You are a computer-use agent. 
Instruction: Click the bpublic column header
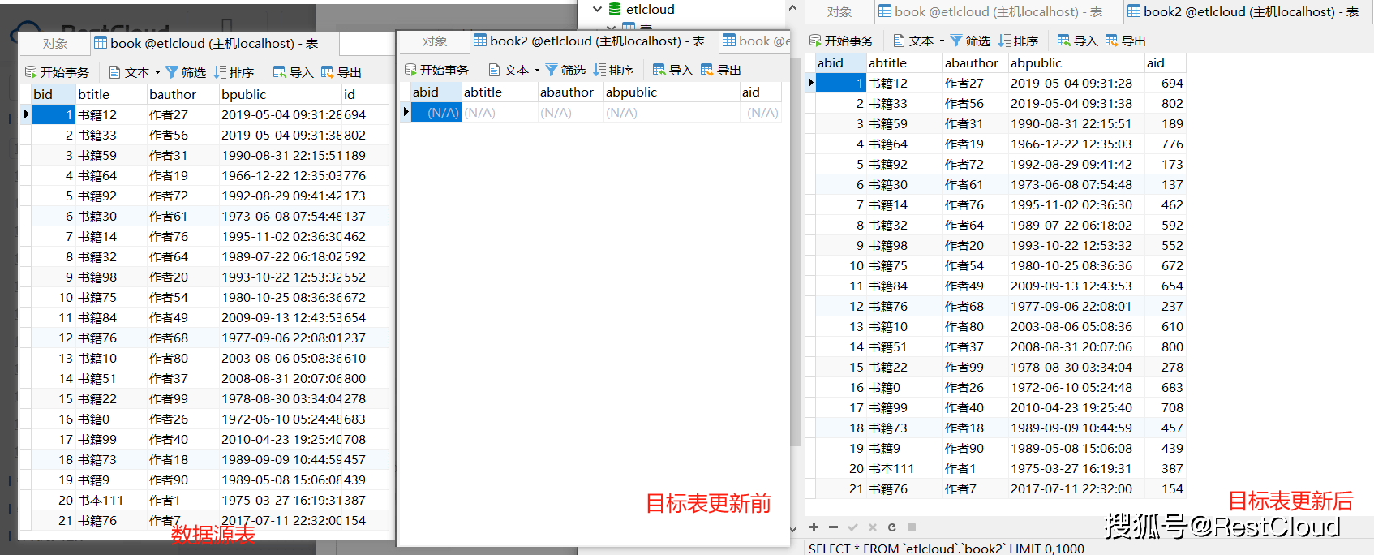[x=280, y=94]
